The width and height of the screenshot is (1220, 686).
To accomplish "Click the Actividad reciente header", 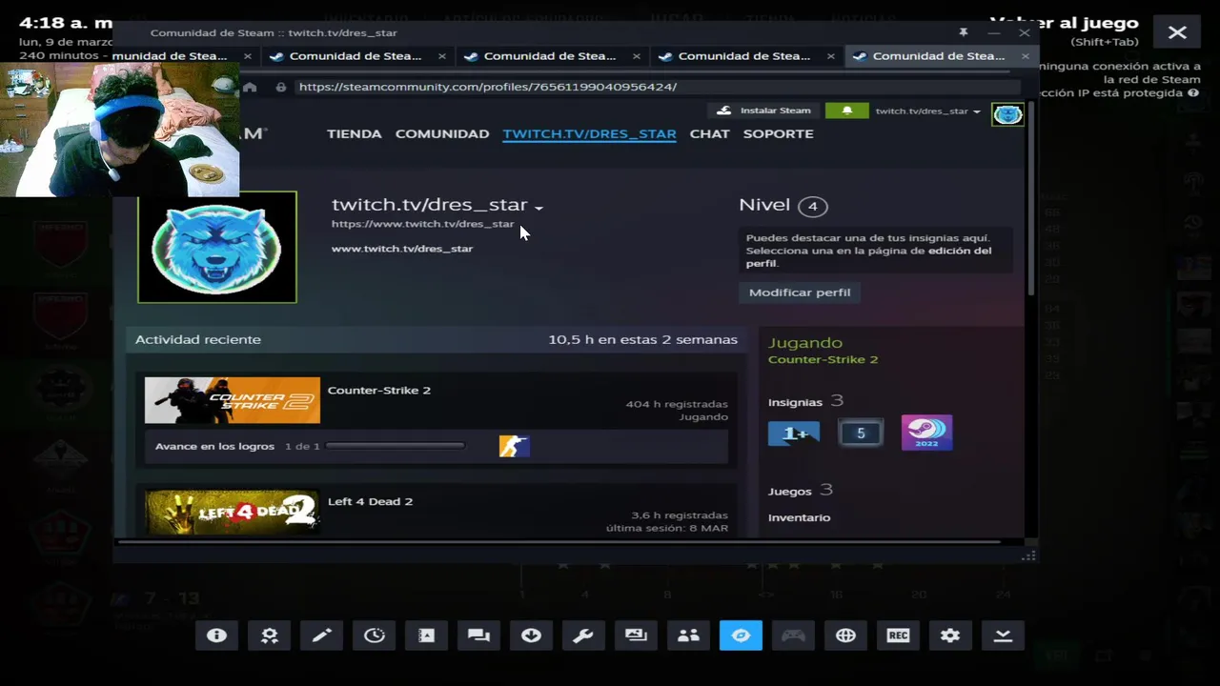I will 198,339.
